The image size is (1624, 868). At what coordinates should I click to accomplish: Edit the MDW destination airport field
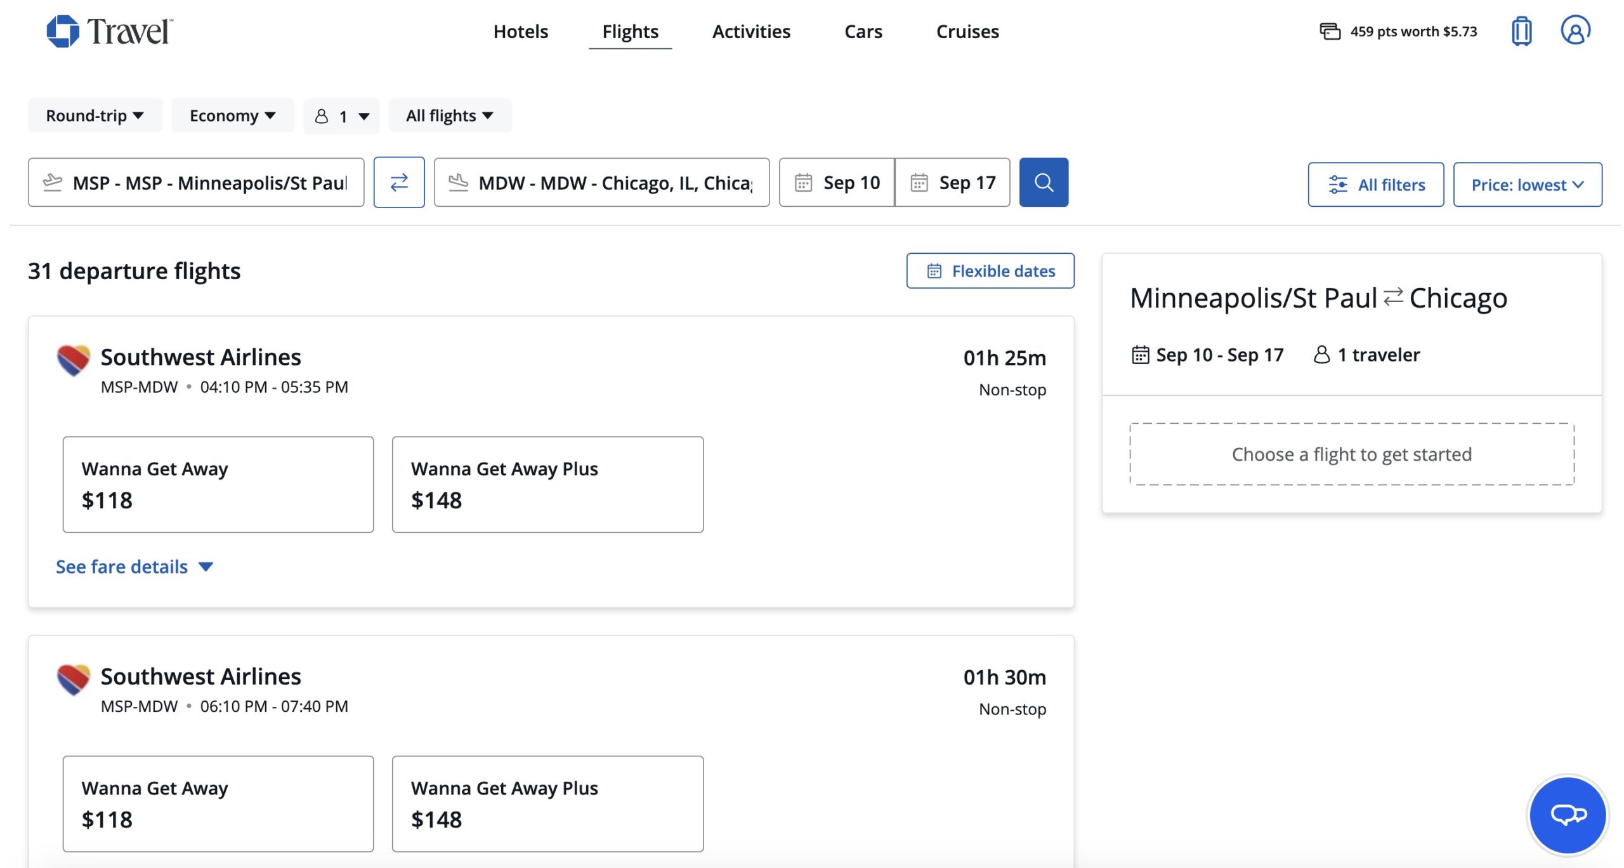(x=601, y=182)
